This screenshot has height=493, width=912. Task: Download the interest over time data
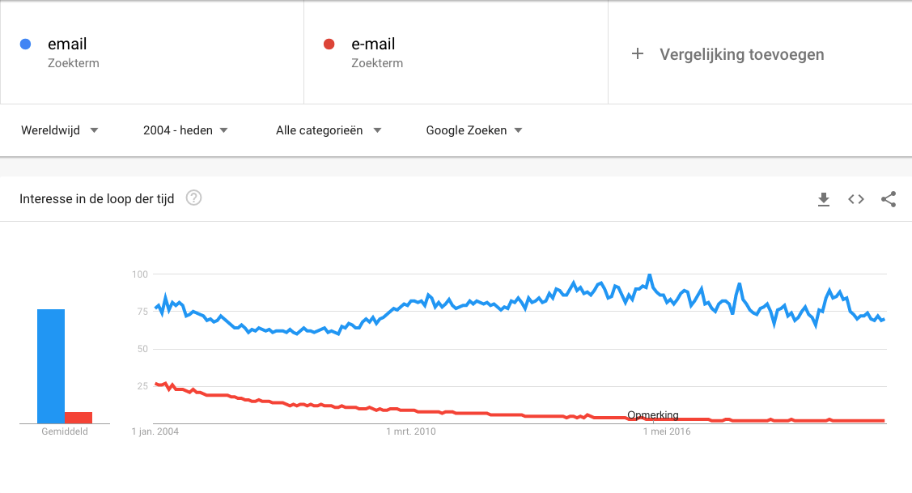pos(824,199)
